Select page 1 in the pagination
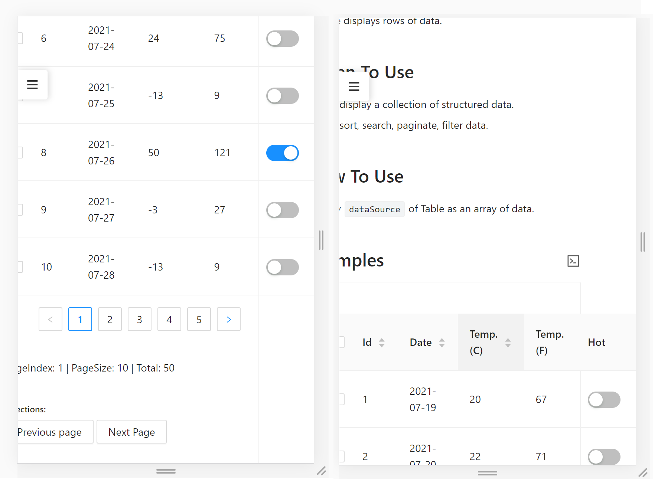 click(80, 319)
